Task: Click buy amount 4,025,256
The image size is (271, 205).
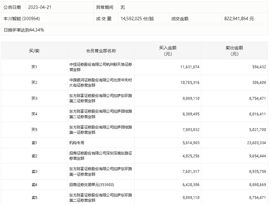Action: (191, 156)
